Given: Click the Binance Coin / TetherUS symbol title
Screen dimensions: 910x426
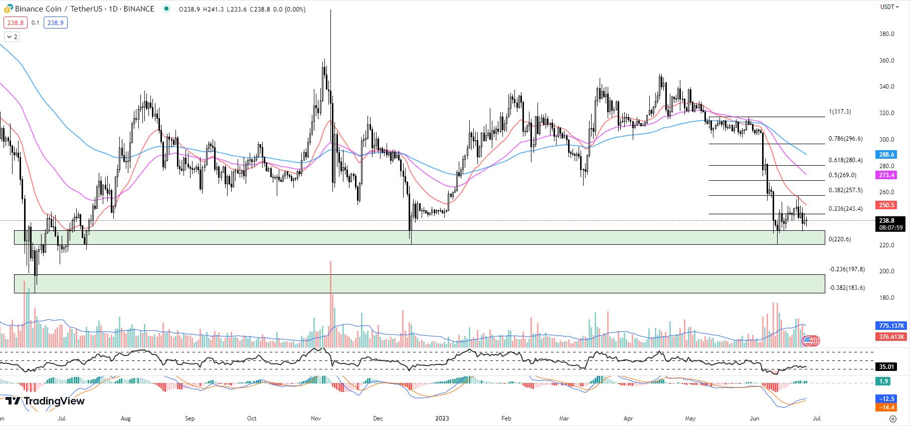Looking at the screenshot, I should (x=85, y=9).
